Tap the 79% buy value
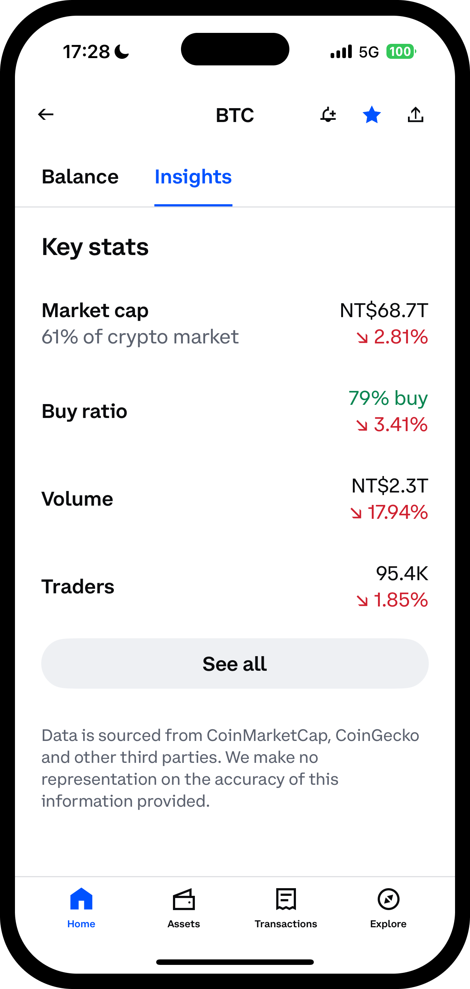 point(388,398)
